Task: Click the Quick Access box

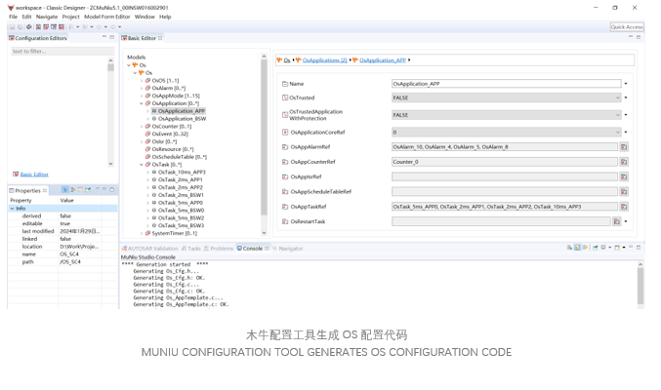Action: pyautogui.click(x=627, y=27)
